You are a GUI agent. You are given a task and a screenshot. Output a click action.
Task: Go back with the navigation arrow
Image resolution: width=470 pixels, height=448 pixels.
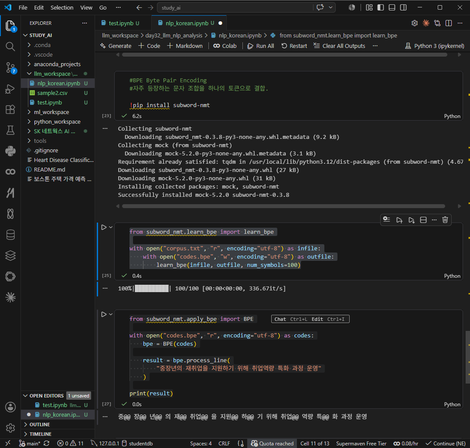pyautogui.click(x=139, y=7)
